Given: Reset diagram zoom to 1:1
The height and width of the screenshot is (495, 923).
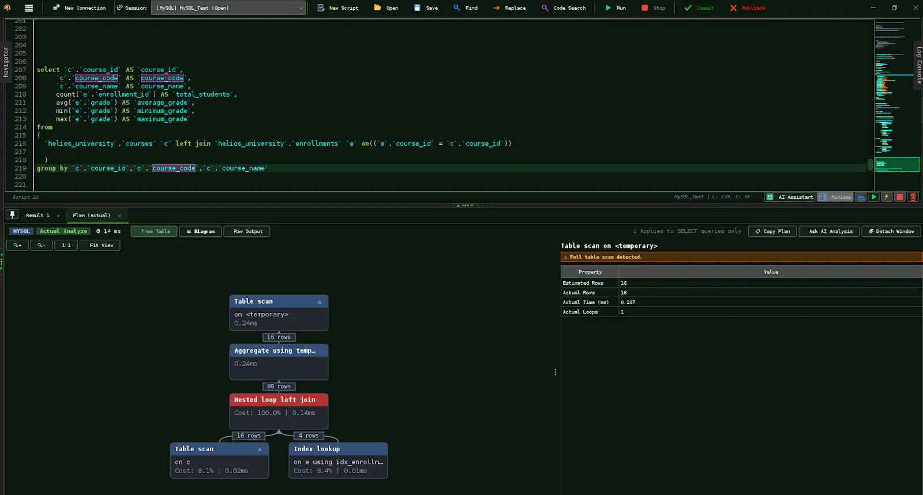Looking at the screenshot, I should coord(66,245).
